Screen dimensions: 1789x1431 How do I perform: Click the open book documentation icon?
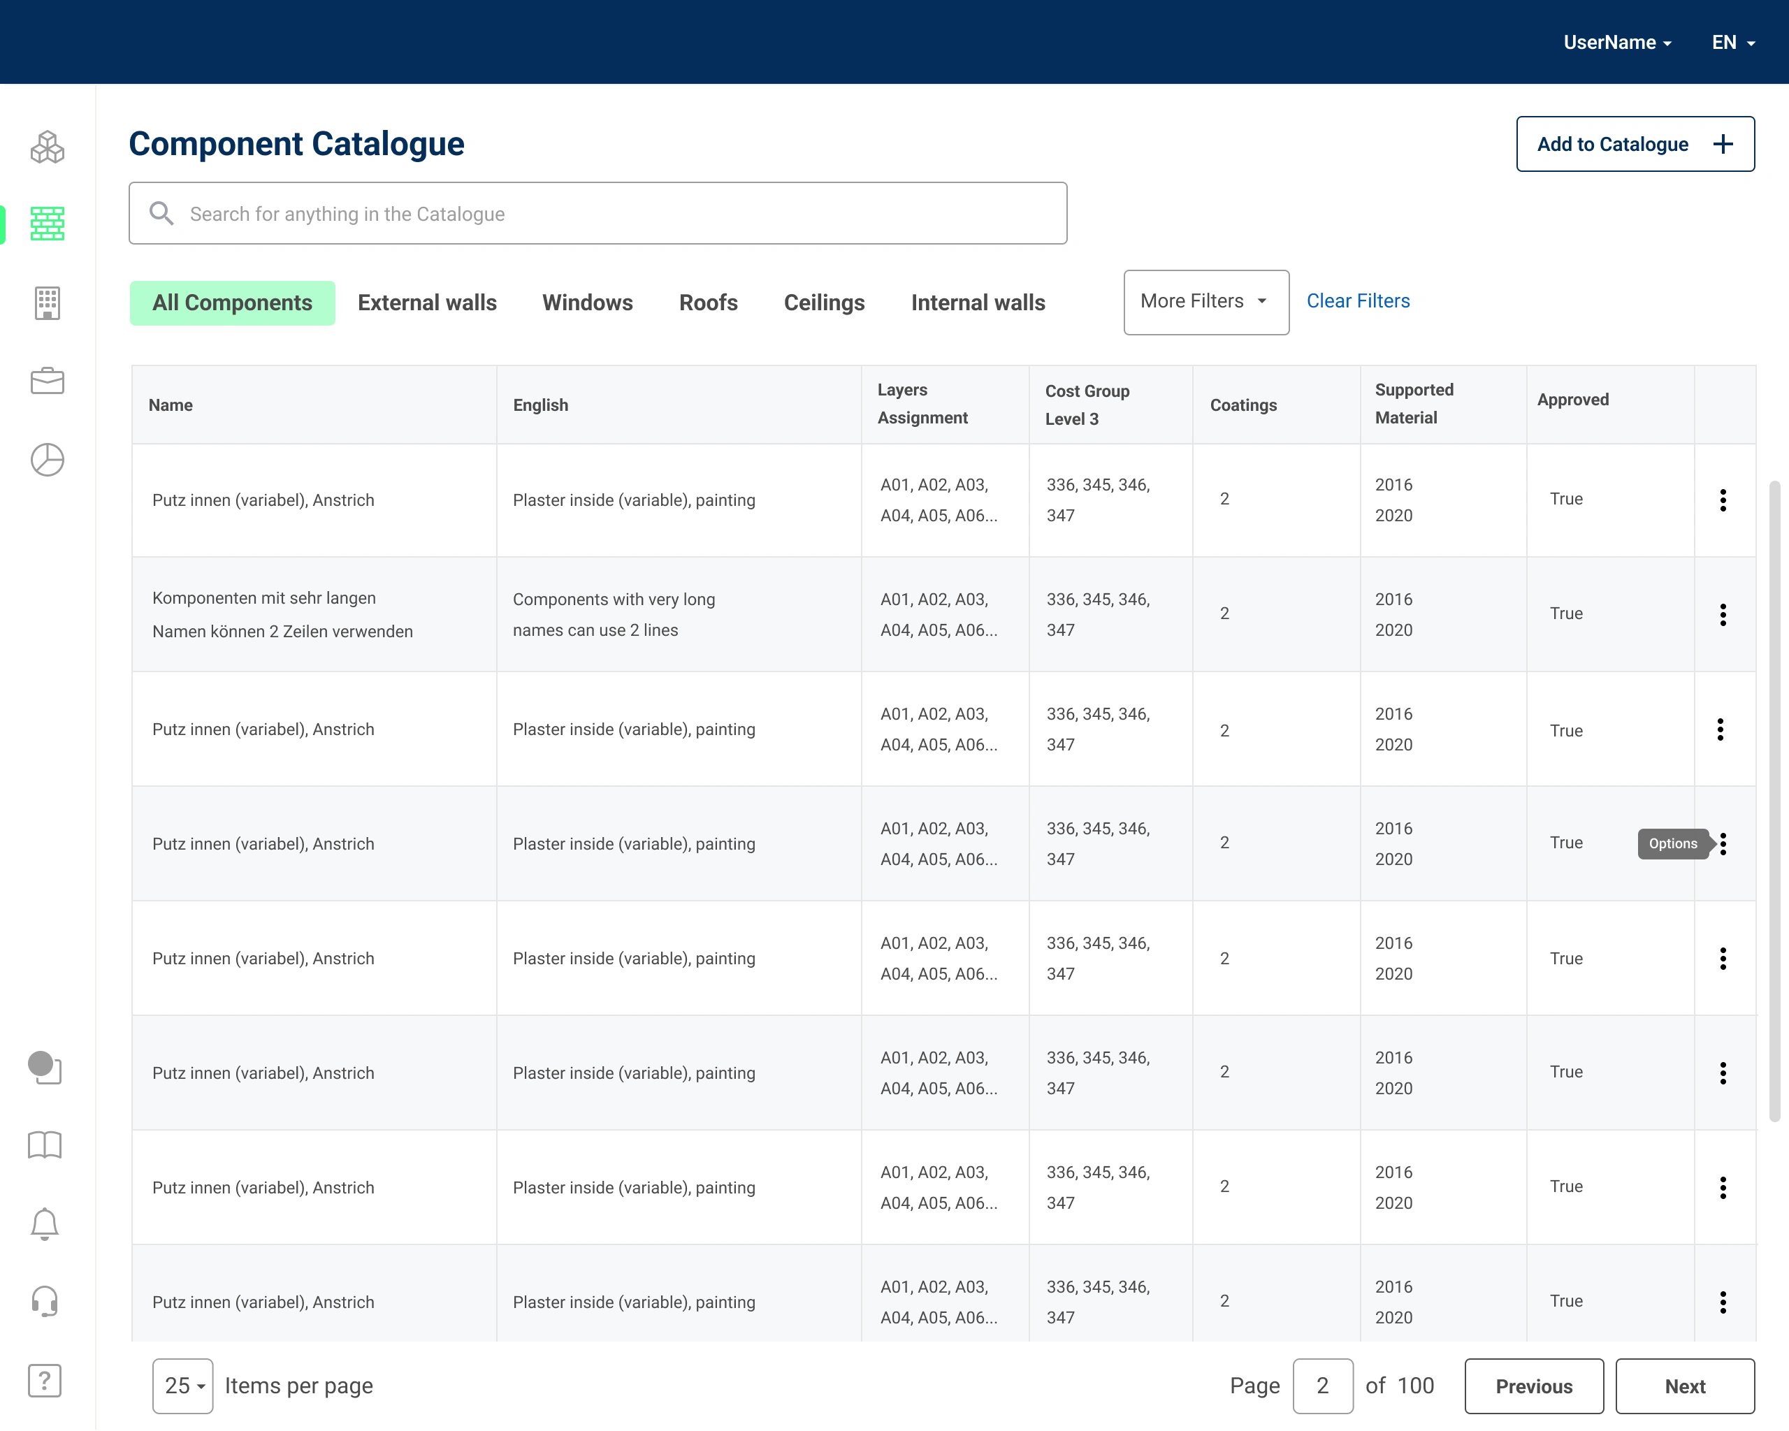[x=45, y=1146]
